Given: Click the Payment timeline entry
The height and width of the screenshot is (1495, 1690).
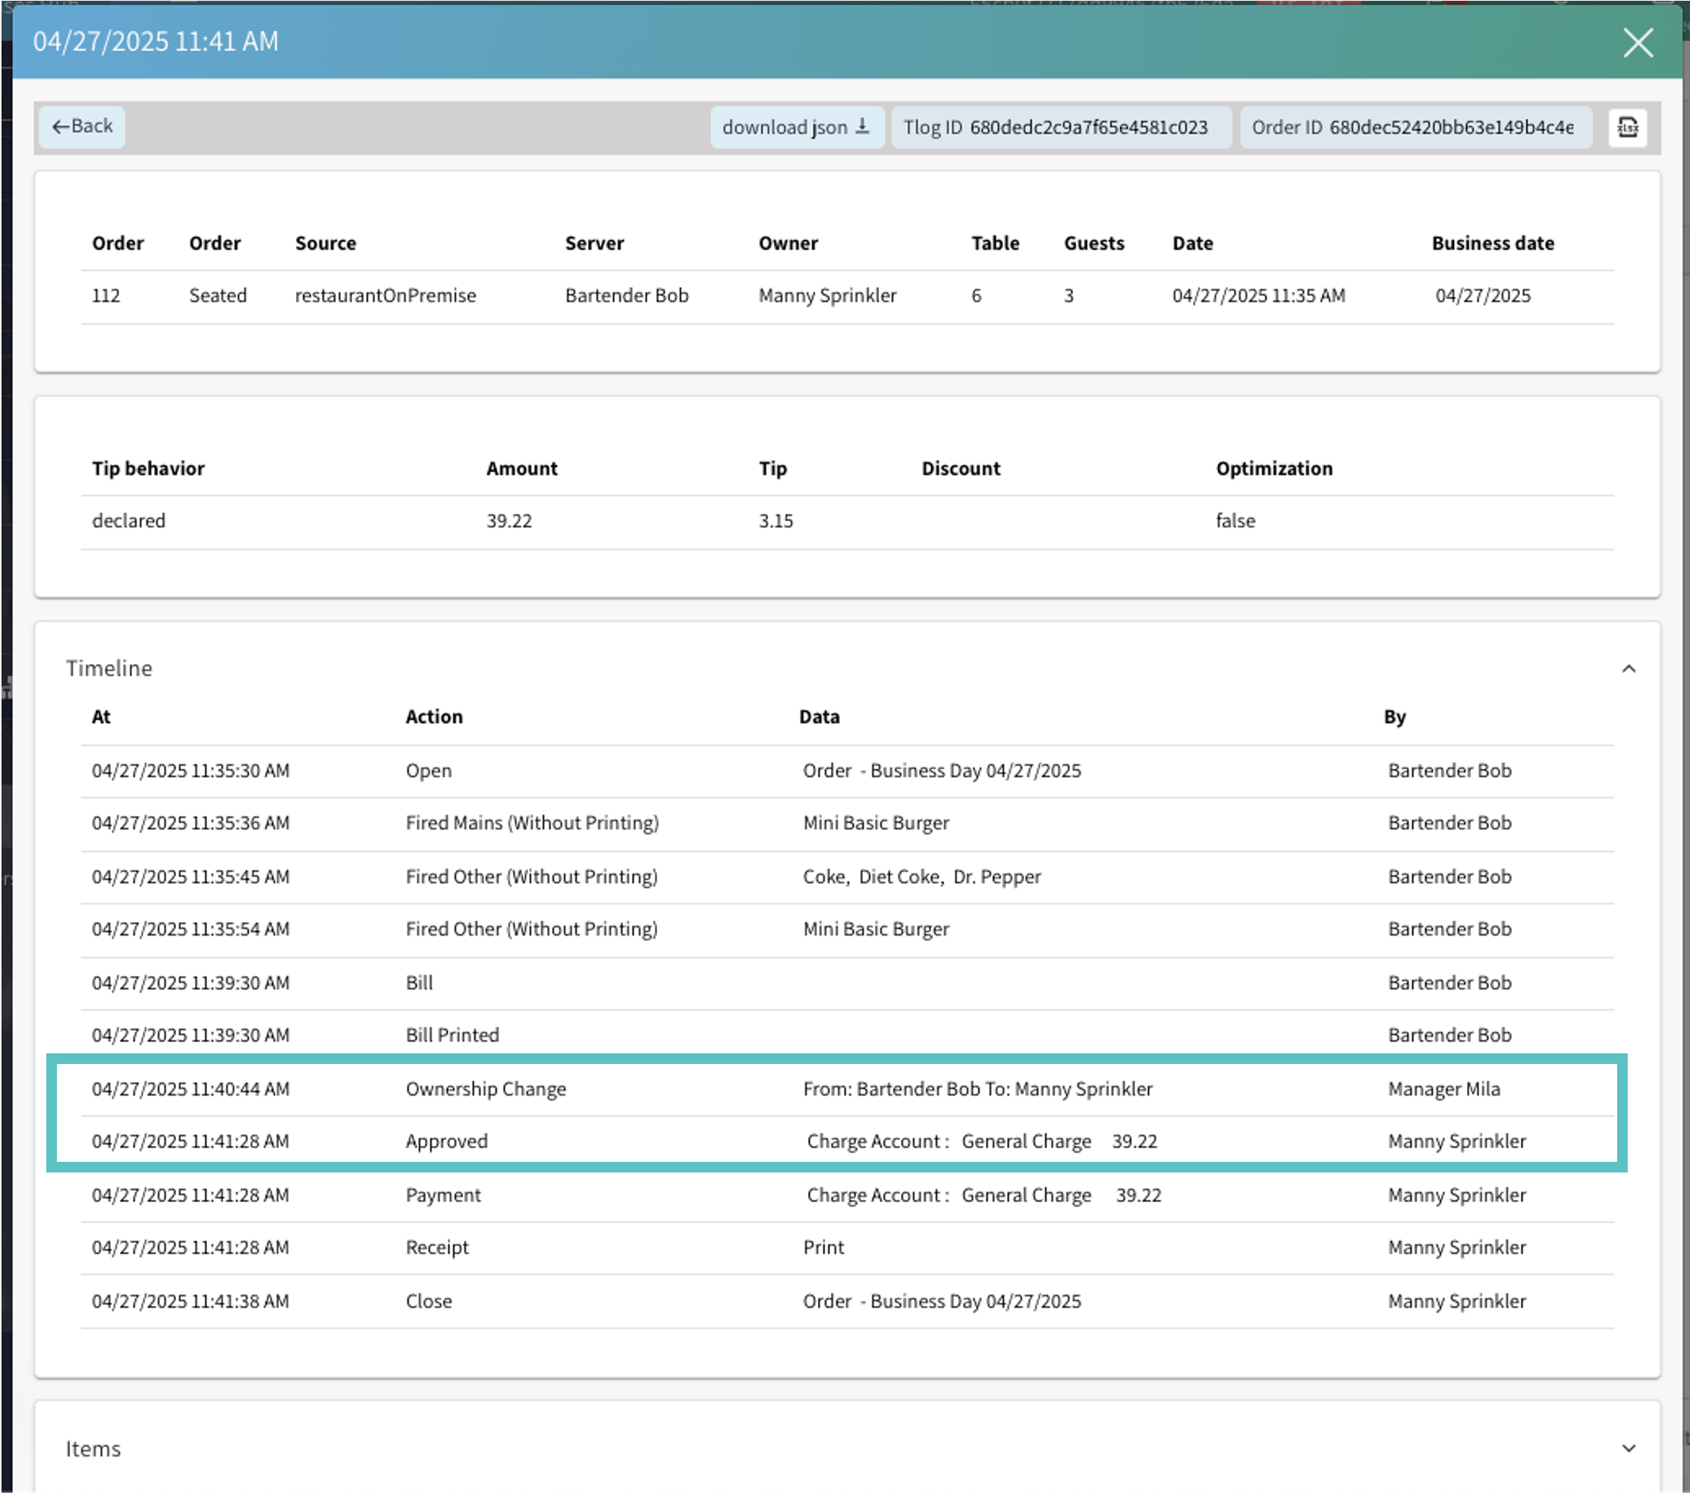Looking at the screenshot, I should point(443,1194).
